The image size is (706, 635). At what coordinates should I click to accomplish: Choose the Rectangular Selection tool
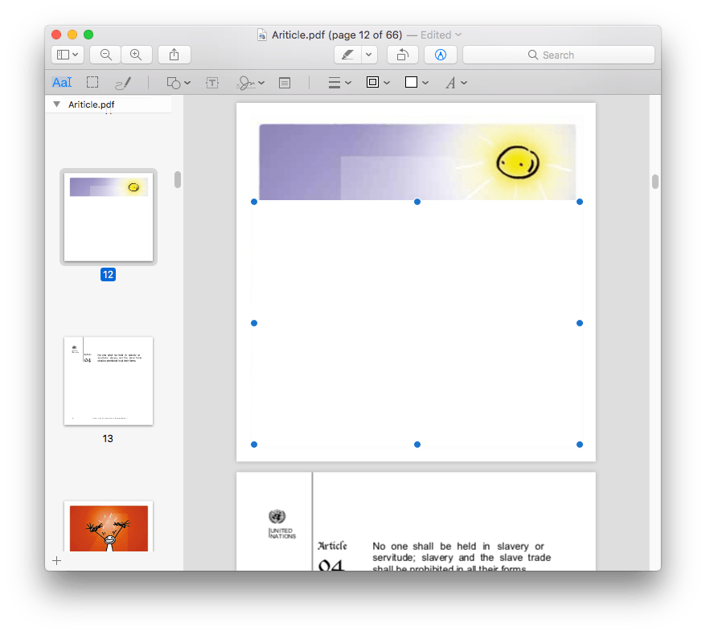[92, 82]
